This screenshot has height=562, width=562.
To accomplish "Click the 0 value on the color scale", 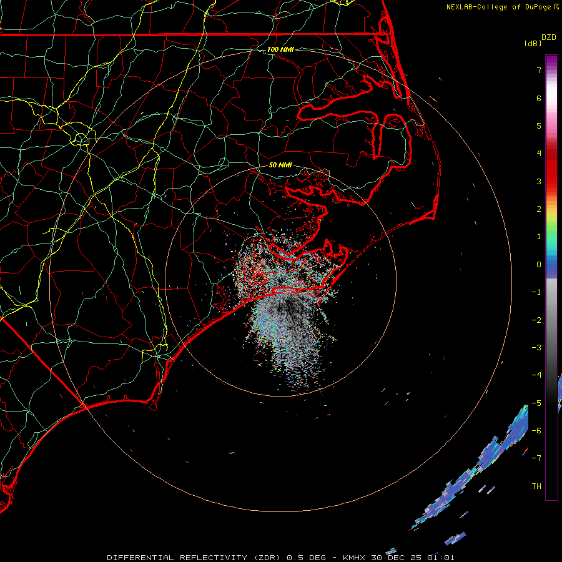I will tap(539, 265).
